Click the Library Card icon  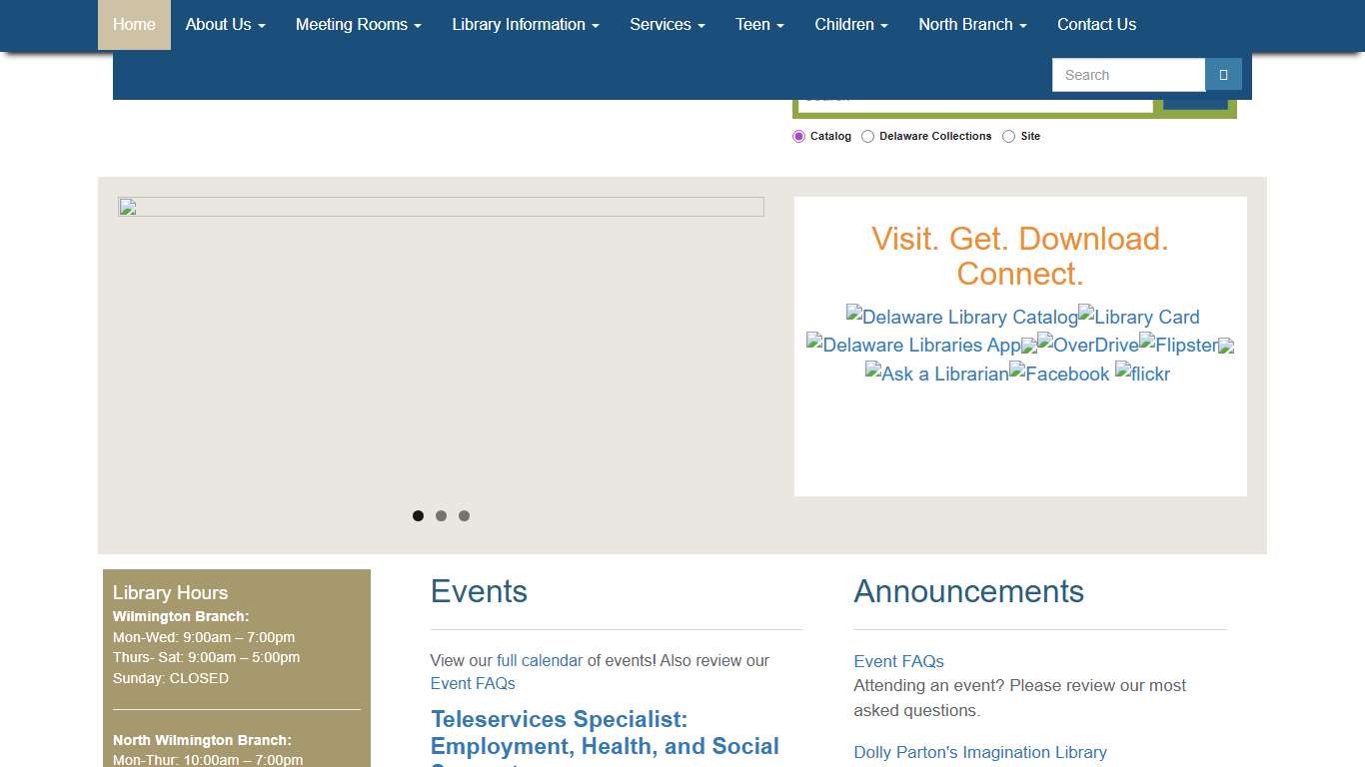click(x=1138, y=317)
